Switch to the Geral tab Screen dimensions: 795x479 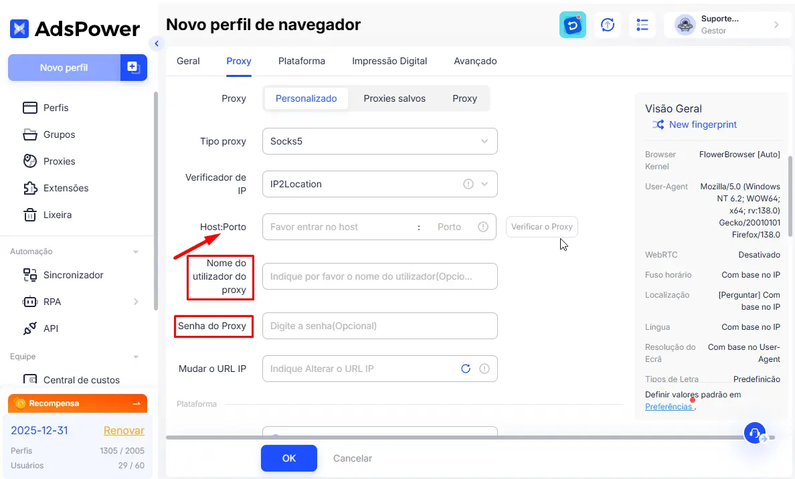pyautogui.click(x=188, y=62)
